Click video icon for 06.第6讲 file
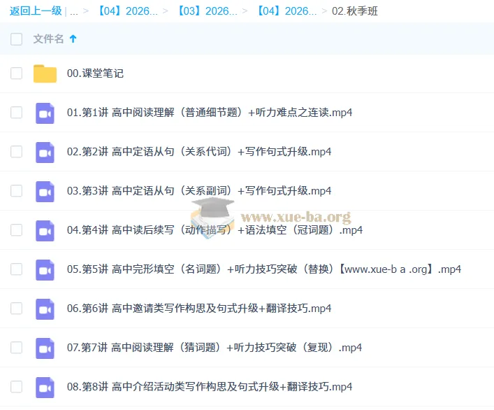The image size is (494, 410). [x=45, y=309]
